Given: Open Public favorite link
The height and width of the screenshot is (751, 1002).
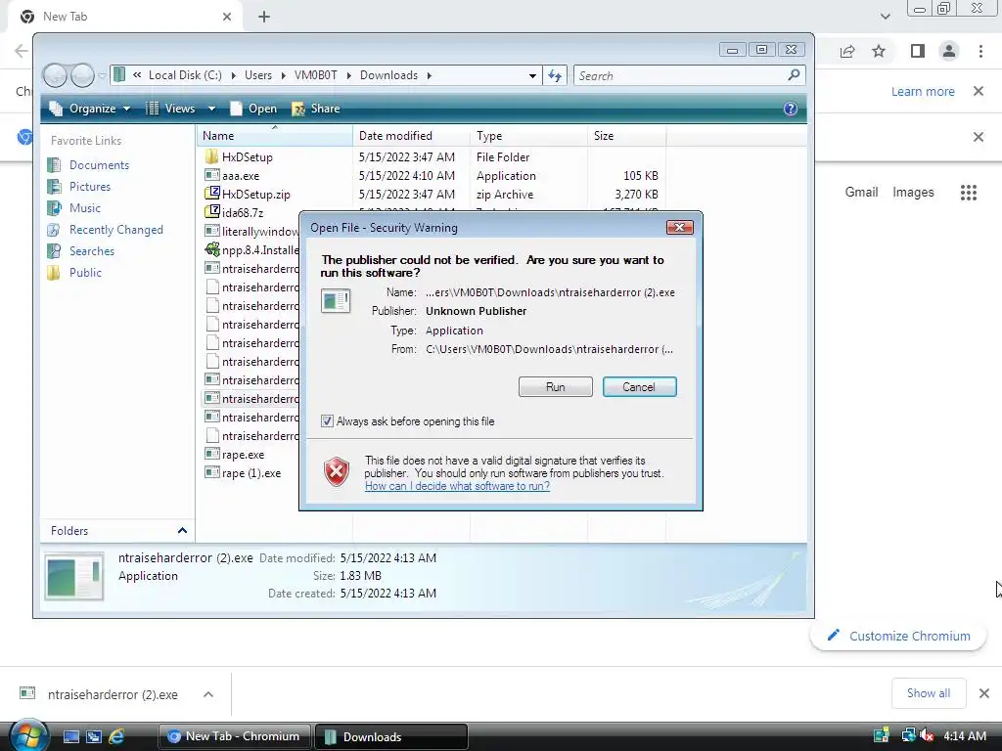Looking at the screenshot, I should tap(85, 273).
